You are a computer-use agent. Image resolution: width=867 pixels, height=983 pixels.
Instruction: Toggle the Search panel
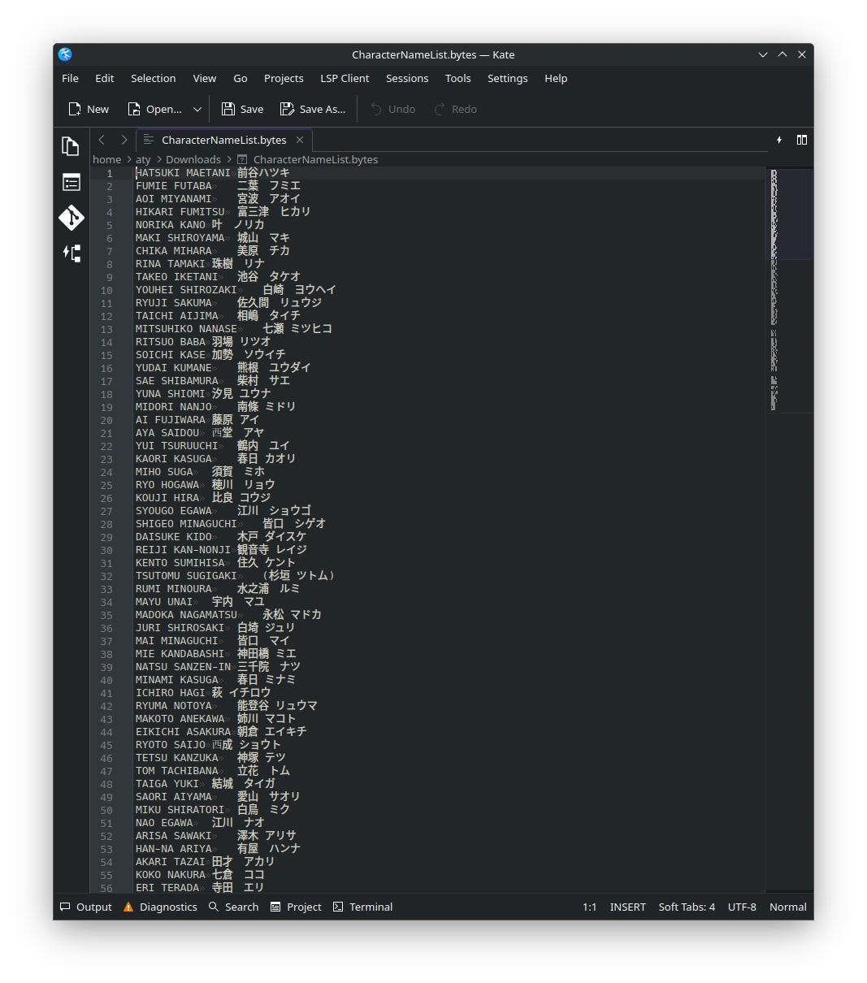pyautogui.click(x=234, y=907)
